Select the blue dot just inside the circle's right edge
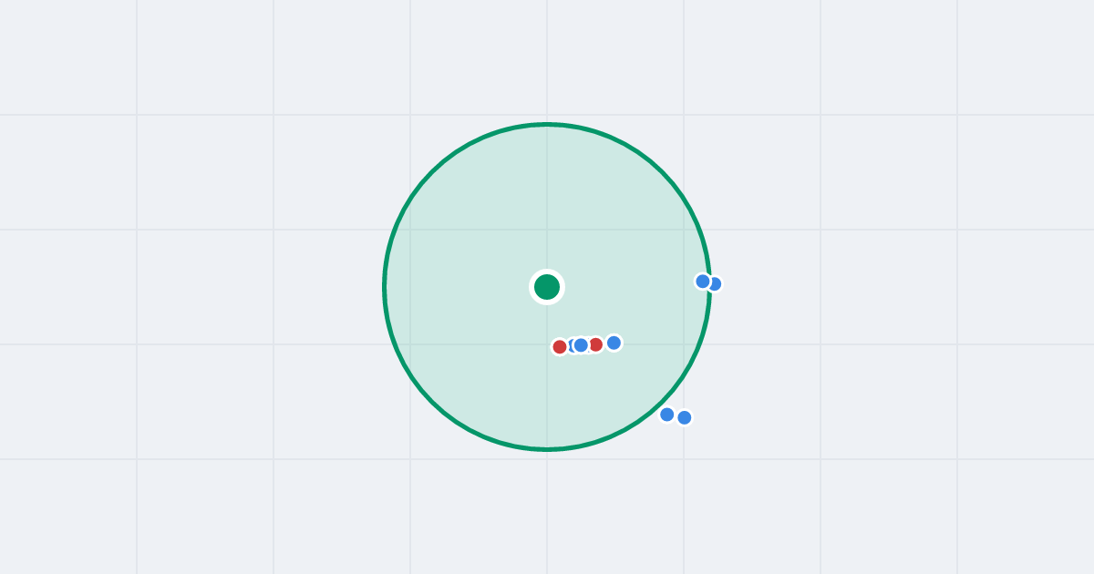The height and width of the screenshot is (574, 1094). coord(703,282)
